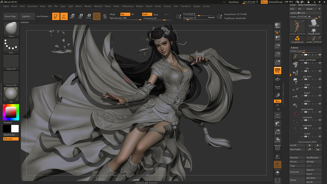Click the Duplicate subtool button

pyautogui.click(x=297, y=172)
